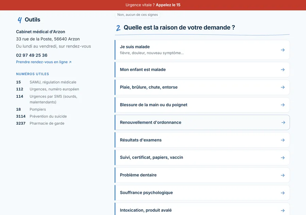Click the arrow beside Problème dentaire
The height and width of the screenshot is (215, 306).
point(283,175)
